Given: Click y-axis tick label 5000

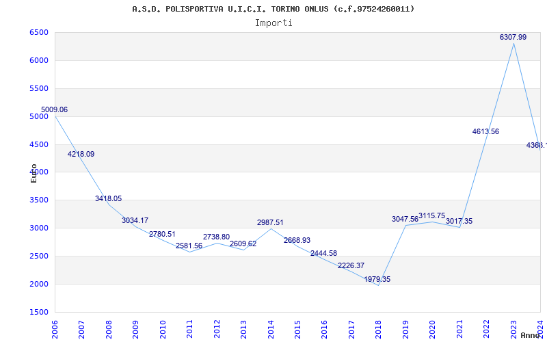Looking at the screenshot, I should [x=39, y=116].
